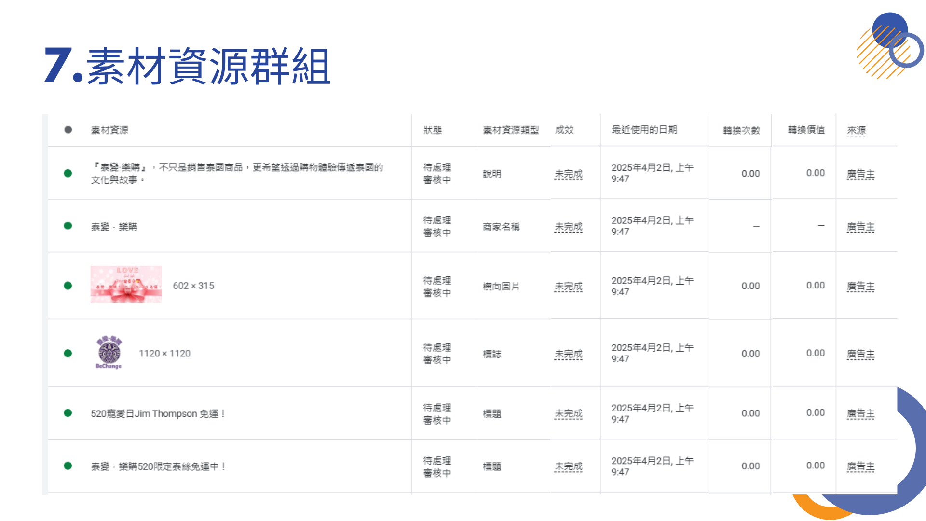The width and height of the screenshot is (926, 521).
Task: Click green status dot for 520寵愛日Jim Thompson row
Action: 68,413
